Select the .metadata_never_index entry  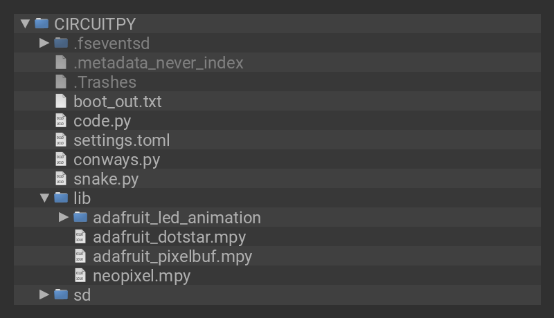pos(159,63)
